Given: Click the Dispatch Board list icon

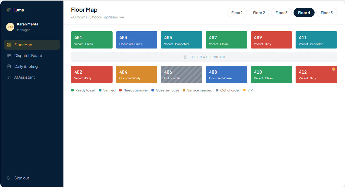Looking at the screenshot, I should coord(9,56).
